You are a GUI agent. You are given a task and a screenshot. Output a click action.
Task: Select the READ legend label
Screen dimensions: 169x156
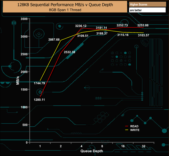click(x=134, y=126)
